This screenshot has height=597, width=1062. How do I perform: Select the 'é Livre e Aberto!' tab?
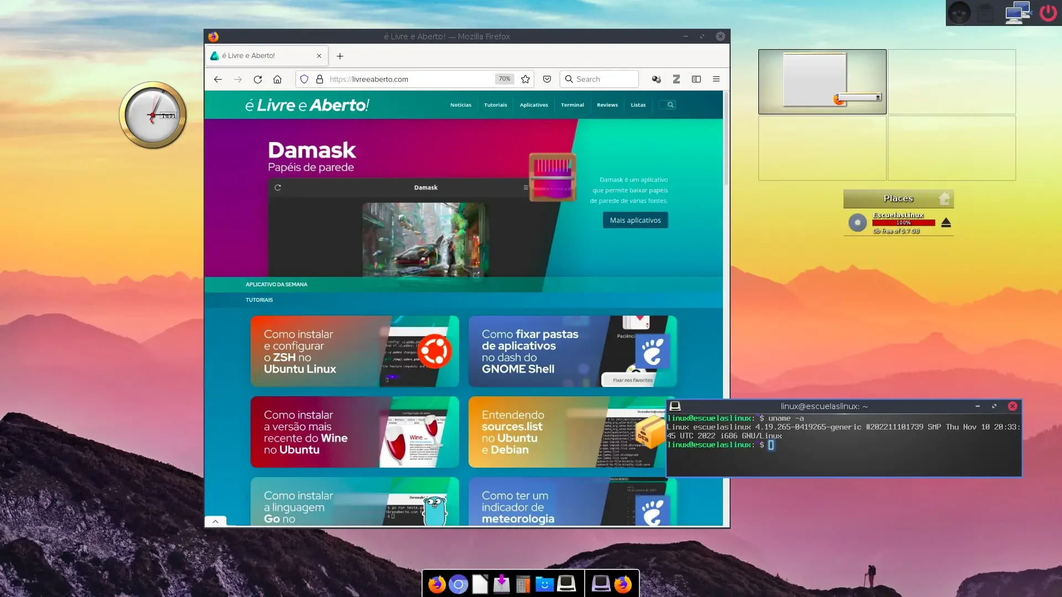click(x=267, y=56)
